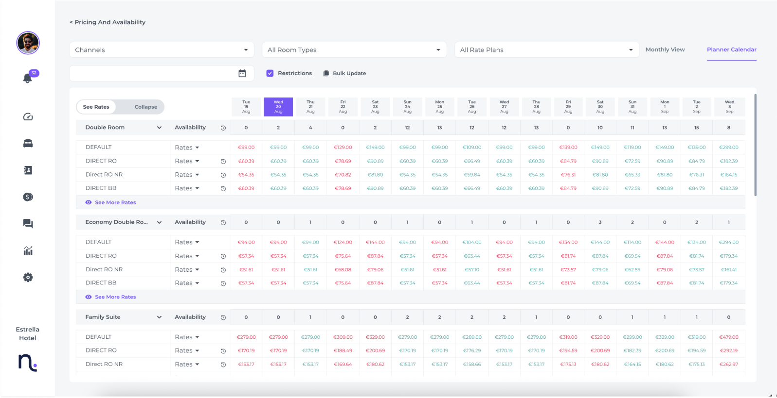Open the chat messages icon in sidebar

28,223
